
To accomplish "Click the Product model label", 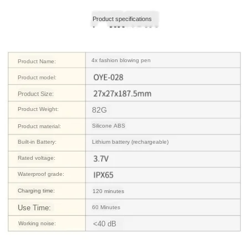I will click(37, 78).
